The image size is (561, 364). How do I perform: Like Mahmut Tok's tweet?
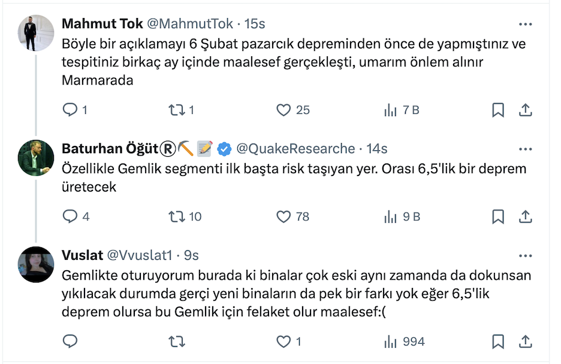[x=283, y=110]
